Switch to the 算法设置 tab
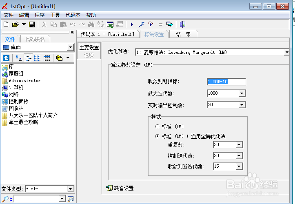This screenshot has height=204, width=295. click(154, 34)
